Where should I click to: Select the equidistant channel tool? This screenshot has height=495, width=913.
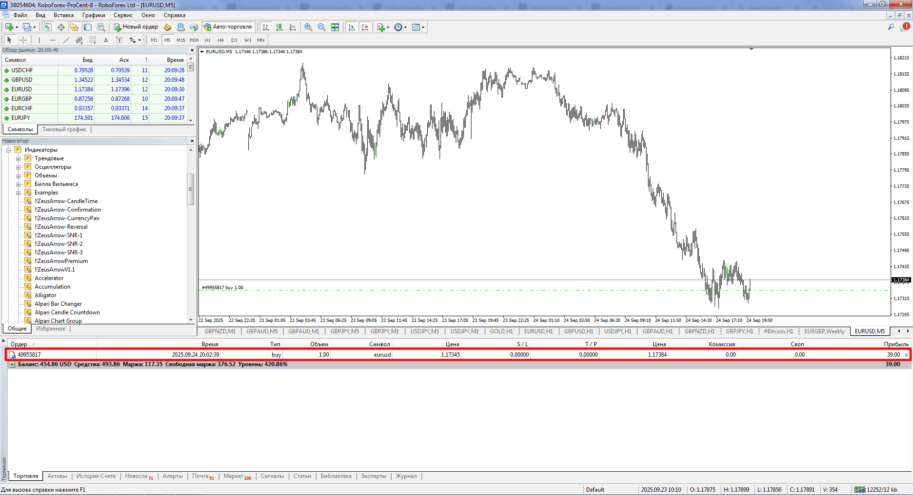pyautogui.click(x=79, y=40)
